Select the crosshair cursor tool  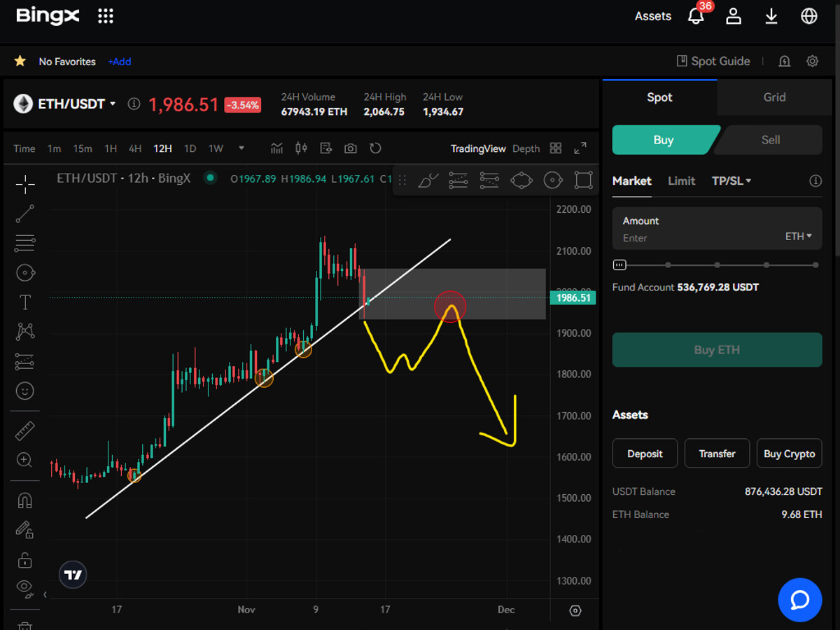25,185
